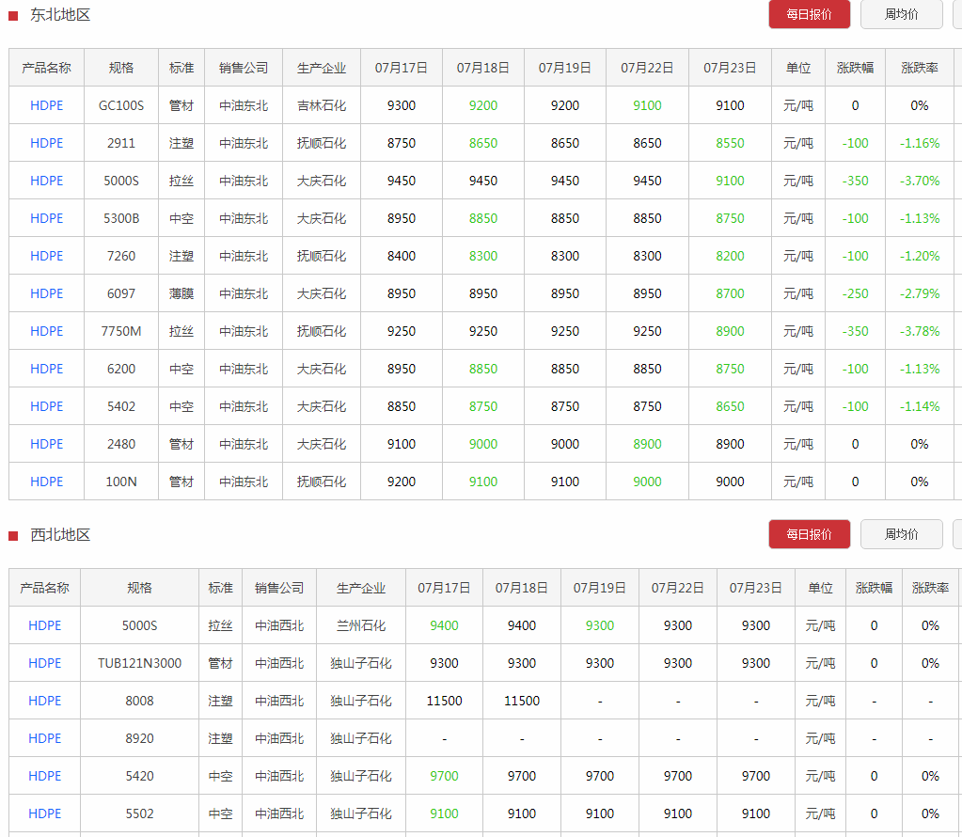Select 每日报价 tab for 西北地区
This screenshot has height=837, width=962.
click(x=810, y=534)
